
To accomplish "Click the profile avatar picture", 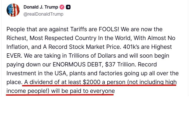I will [x=13, y=10].
